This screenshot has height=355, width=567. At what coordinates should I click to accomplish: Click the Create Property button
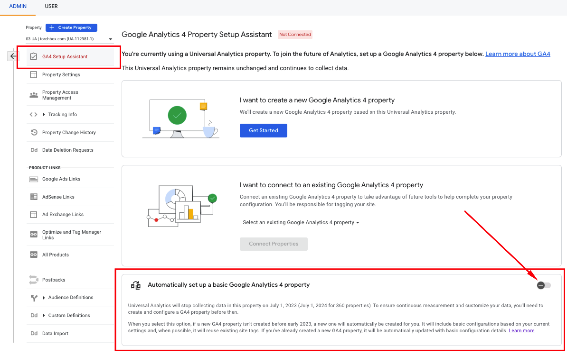71,27
